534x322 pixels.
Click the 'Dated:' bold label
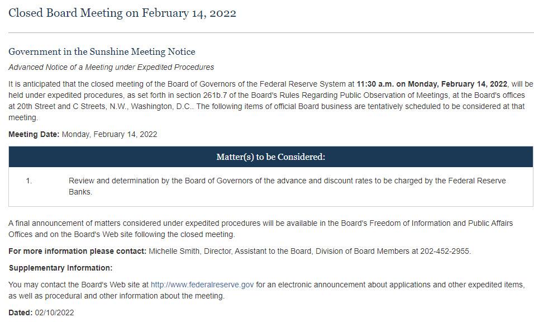point(20,312)
